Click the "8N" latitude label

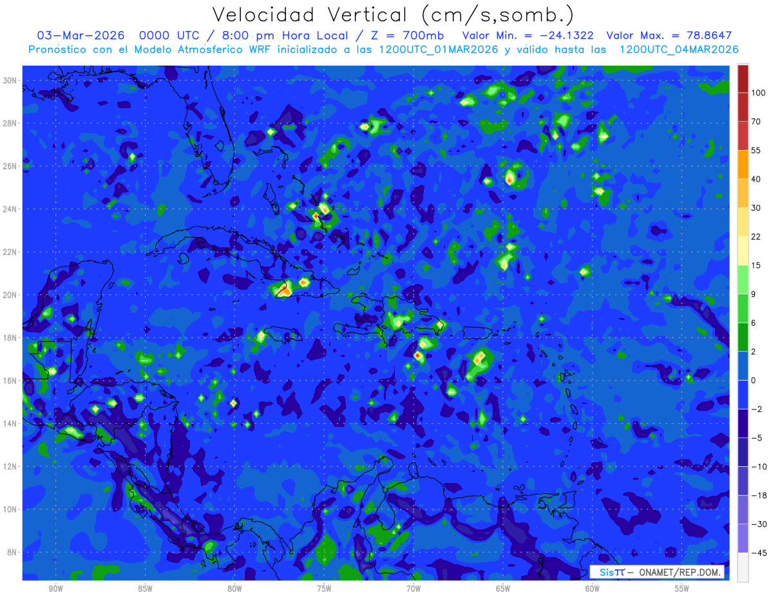point(13,553)
